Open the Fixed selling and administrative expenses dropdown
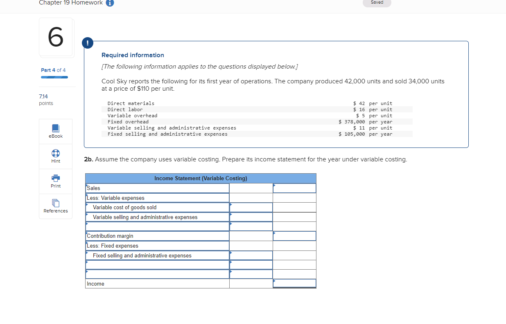506x324 pixels. (157, 255)
